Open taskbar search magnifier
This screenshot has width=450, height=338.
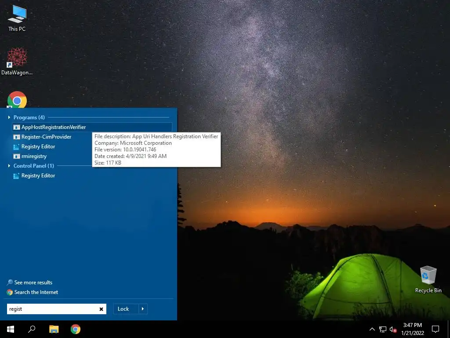click(32, 329)
